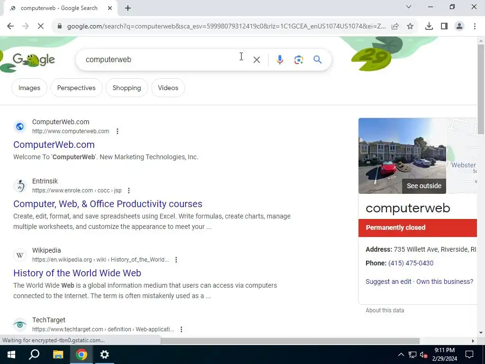Stop page loading with the X button

41,27
